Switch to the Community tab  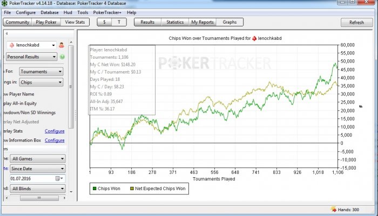point(17,22)
